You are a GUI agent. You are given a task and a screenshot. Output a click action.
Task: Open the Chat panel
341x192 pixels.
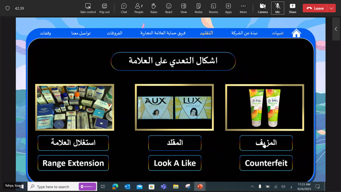pyautogui.click(x=124, y=8)
